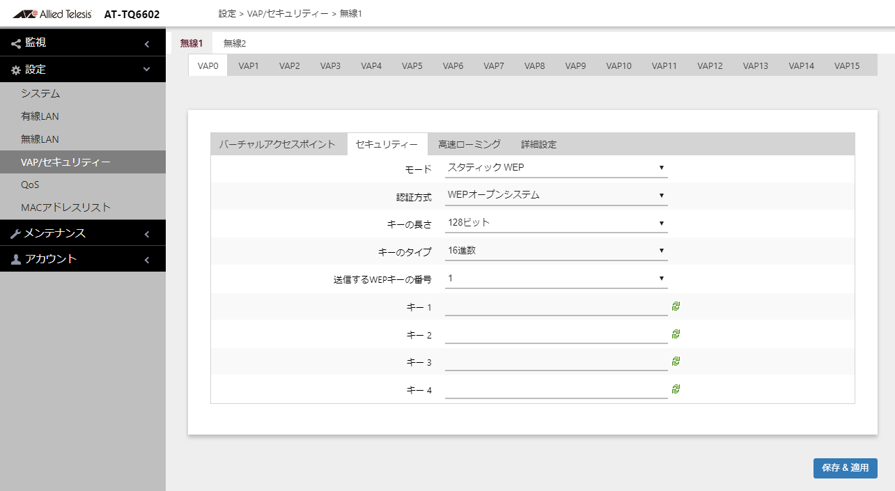Click the refresh icon next to Key 2
The height and width of the screenshot is (491, 895).
pyautogui.click(x=676, y=334)
